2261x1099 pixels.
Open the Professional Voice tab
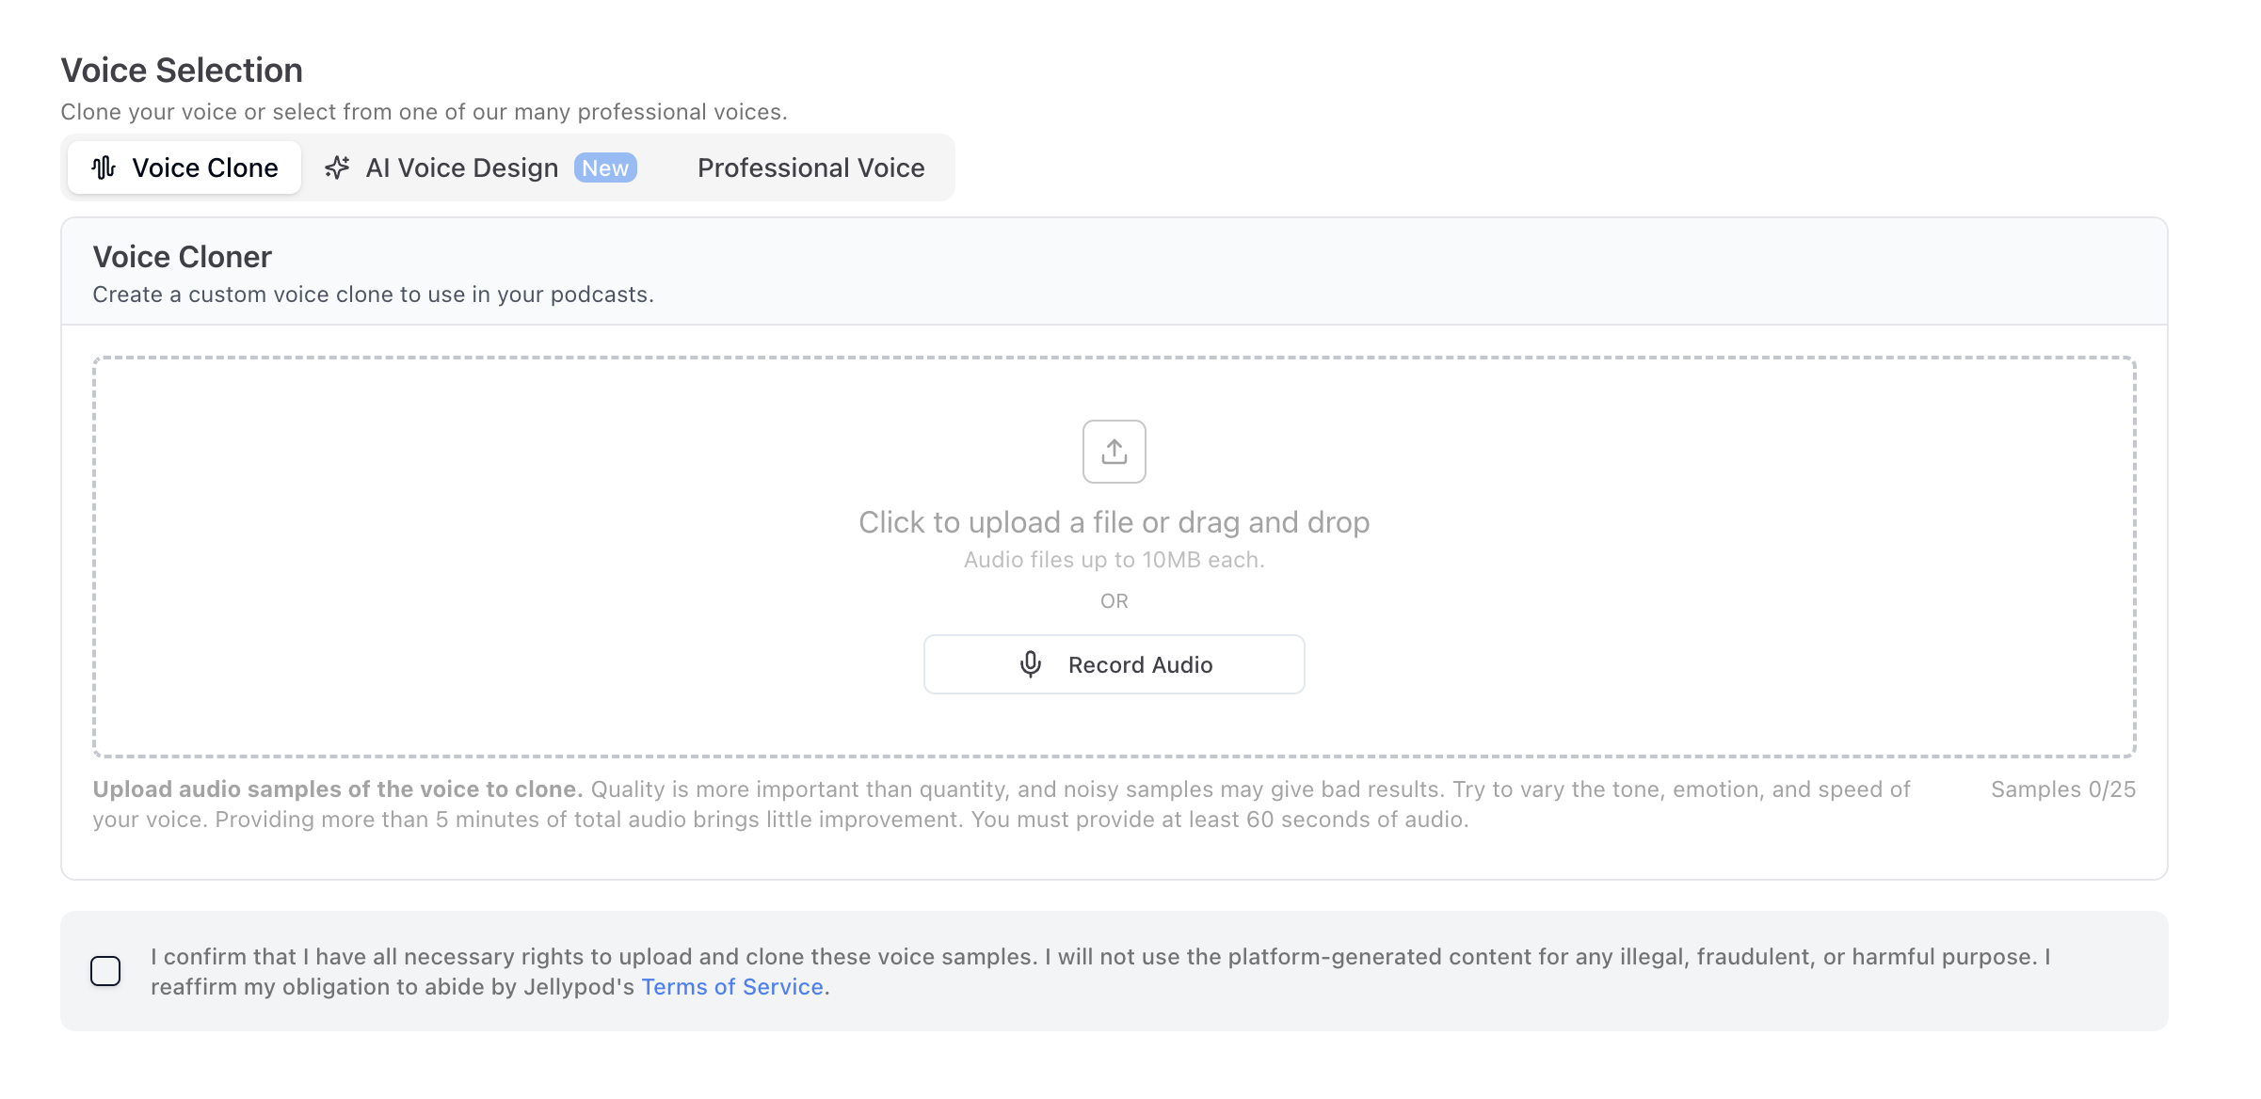coord(810,167)
